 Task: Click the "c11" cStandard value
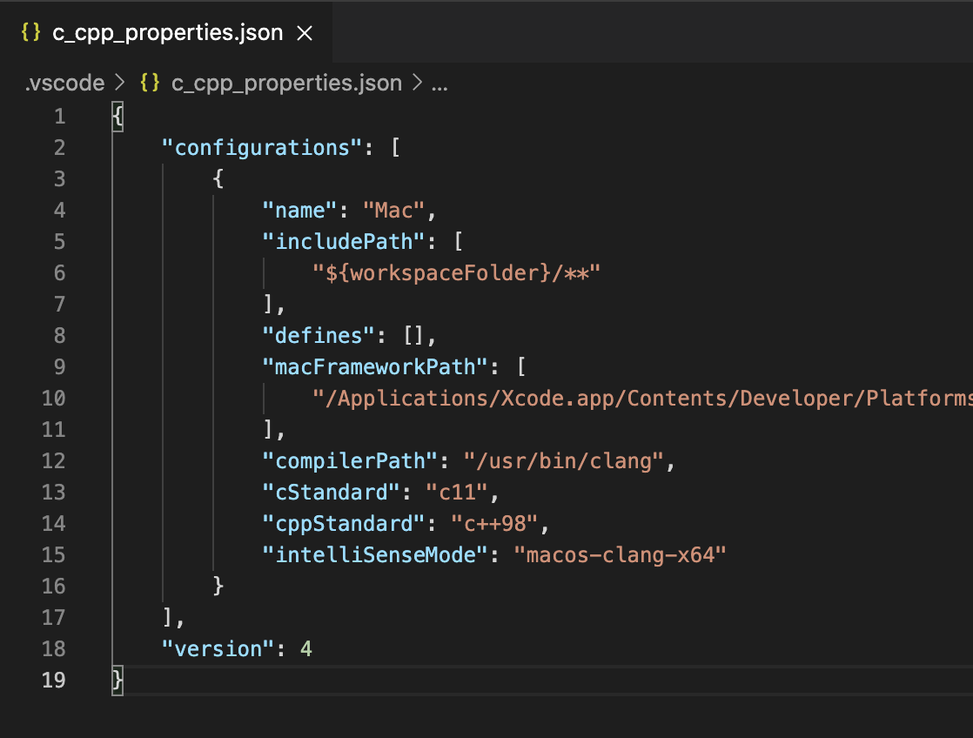(x=455, y=492)
